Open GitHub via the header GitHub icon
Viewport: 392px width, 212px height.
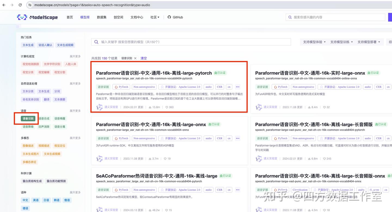pos(169,17)
